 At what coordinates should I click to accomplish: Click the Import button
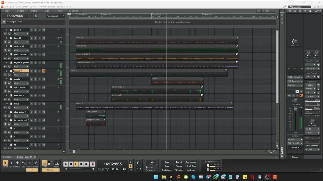click(x=179, y=162)
